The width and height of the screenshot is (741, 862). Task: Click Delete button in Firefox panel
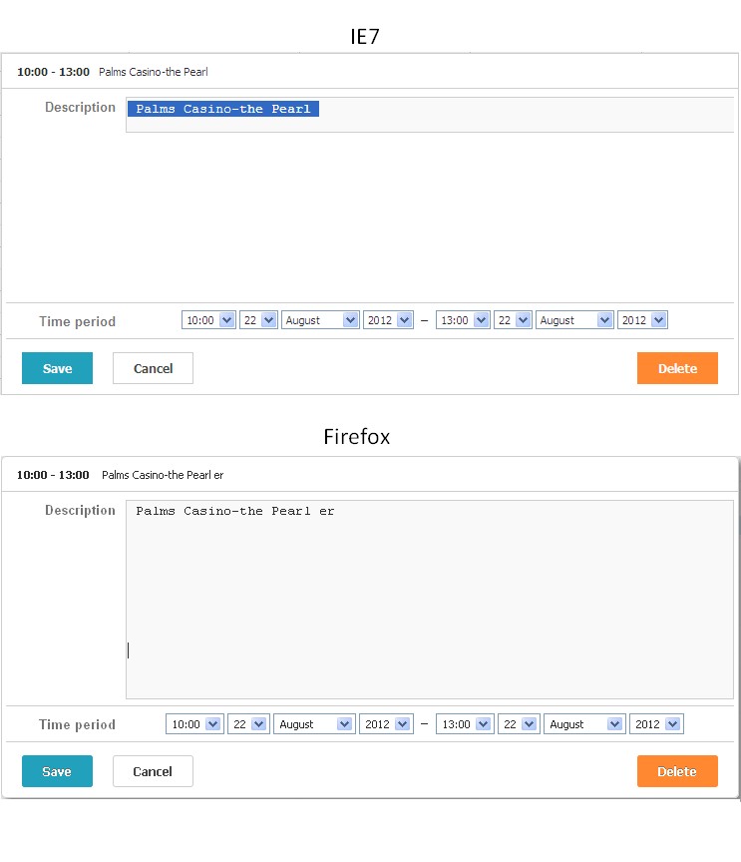(x=677, y=771)
